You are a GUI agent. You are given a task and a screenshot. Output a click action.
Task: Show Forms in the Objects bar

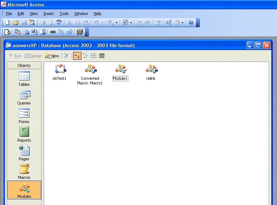pyautogui.click(x=24, y=116)
